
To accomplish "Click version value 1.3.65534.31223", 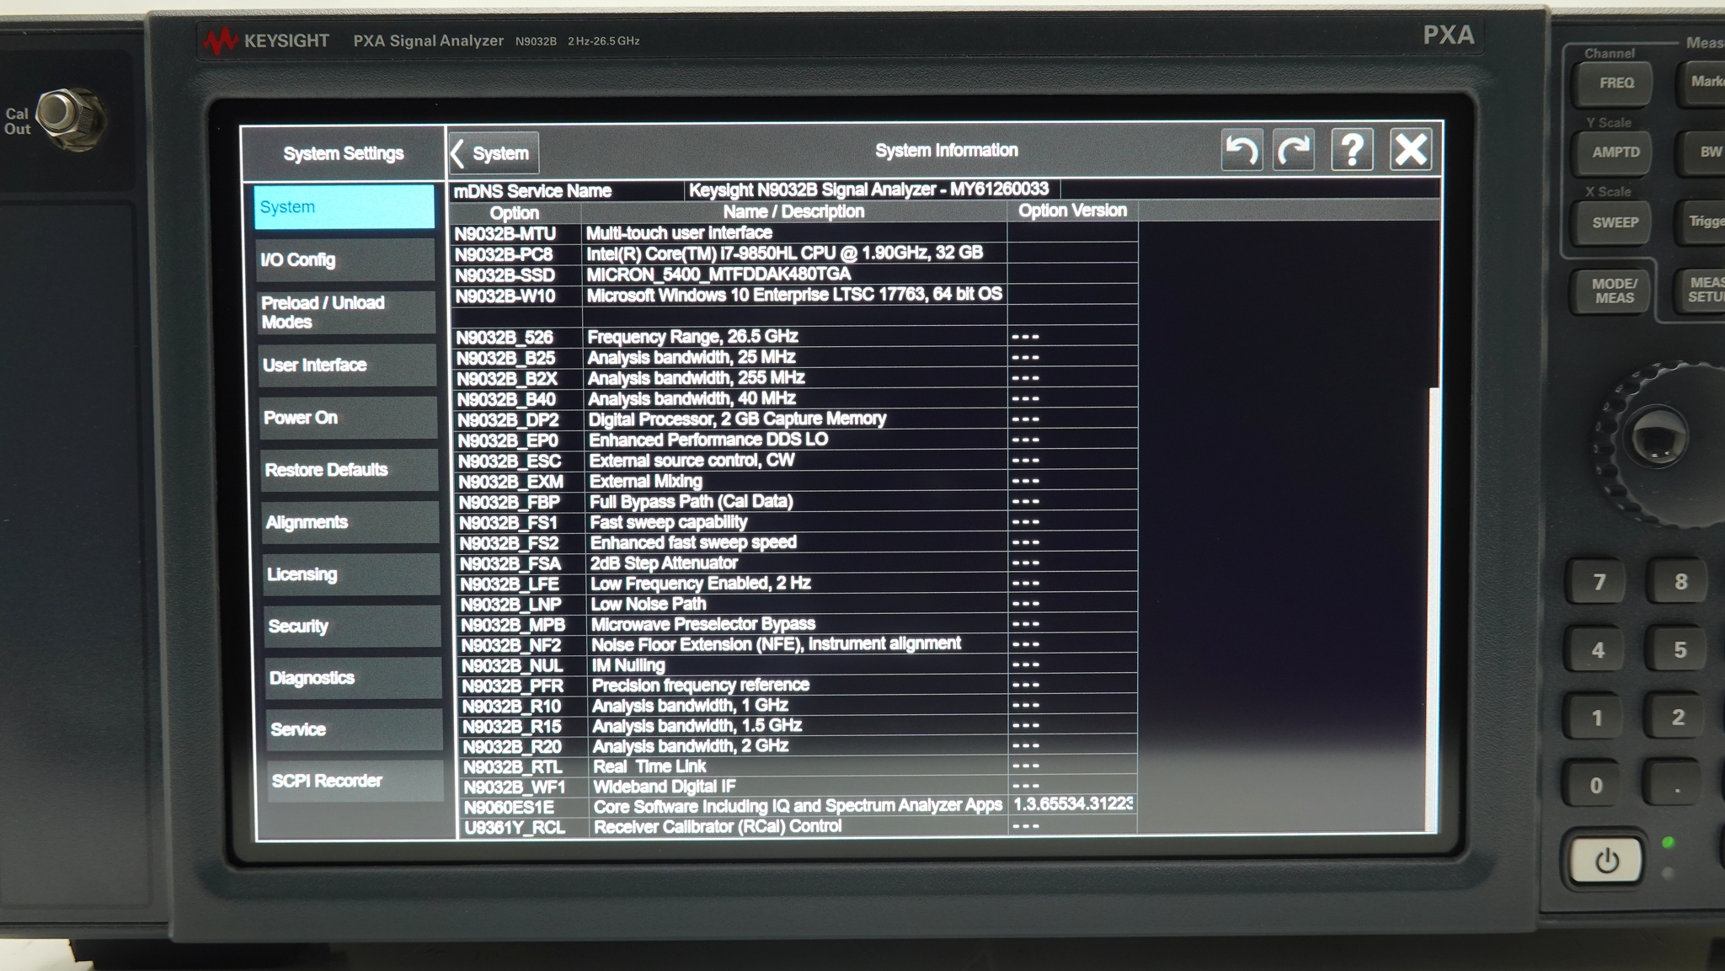I will pos(1073,804).
